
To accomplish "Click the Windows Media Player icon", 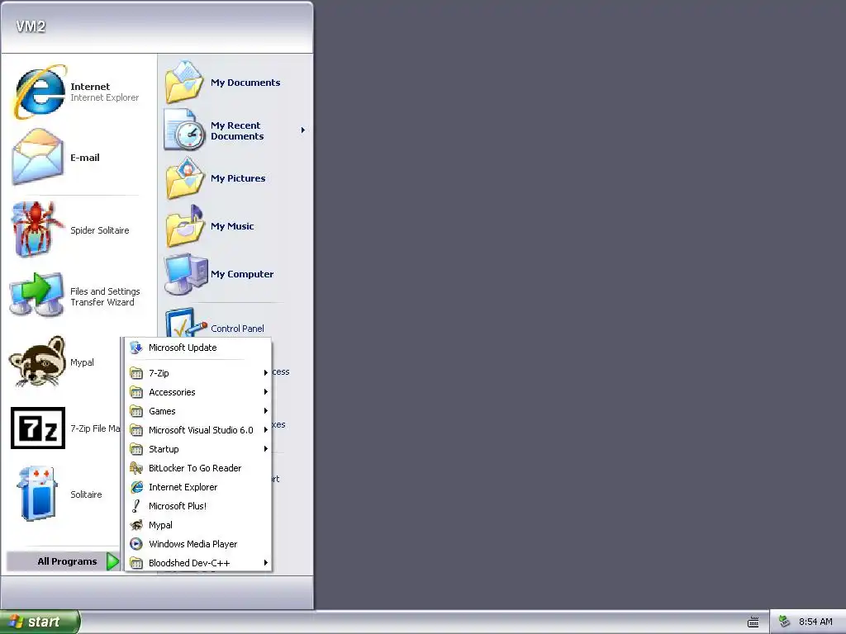I will pyautogui.click(x=136, y=544).
